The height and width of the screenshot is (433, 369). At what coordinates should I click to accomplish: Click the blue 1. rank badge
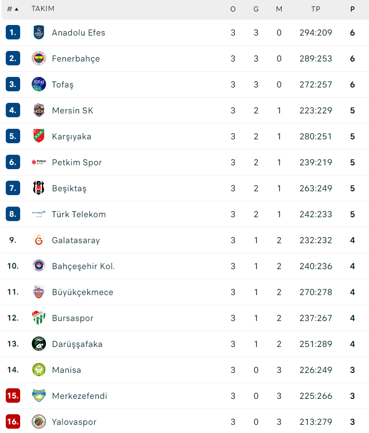point(13,33)
